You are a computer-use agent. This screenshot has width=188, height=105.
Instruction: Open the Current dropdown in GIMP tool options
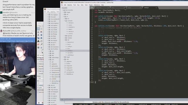41,73
